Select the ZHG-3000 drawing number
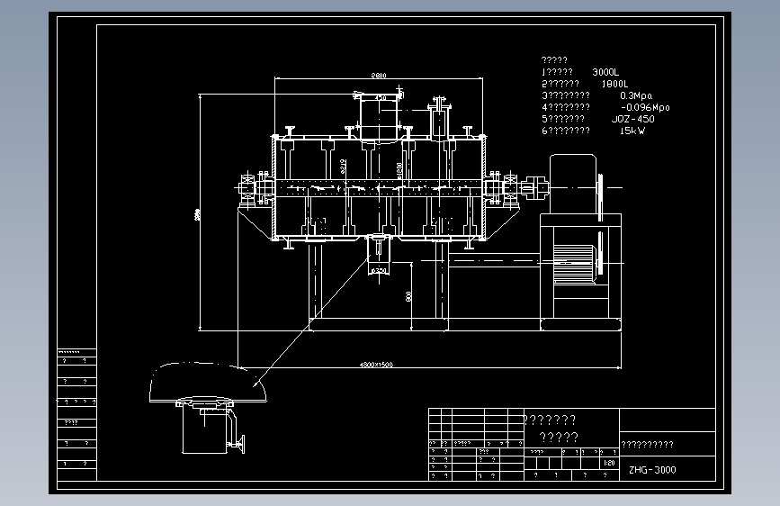Screen dimensions: 780x506 coord(652,470)
